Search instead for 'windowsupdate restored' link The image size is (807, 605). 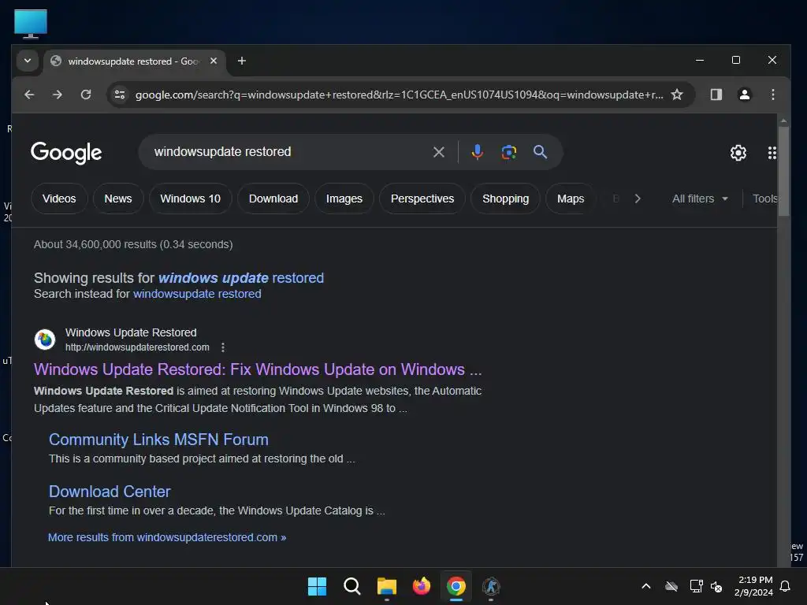[x=197, y=294]
